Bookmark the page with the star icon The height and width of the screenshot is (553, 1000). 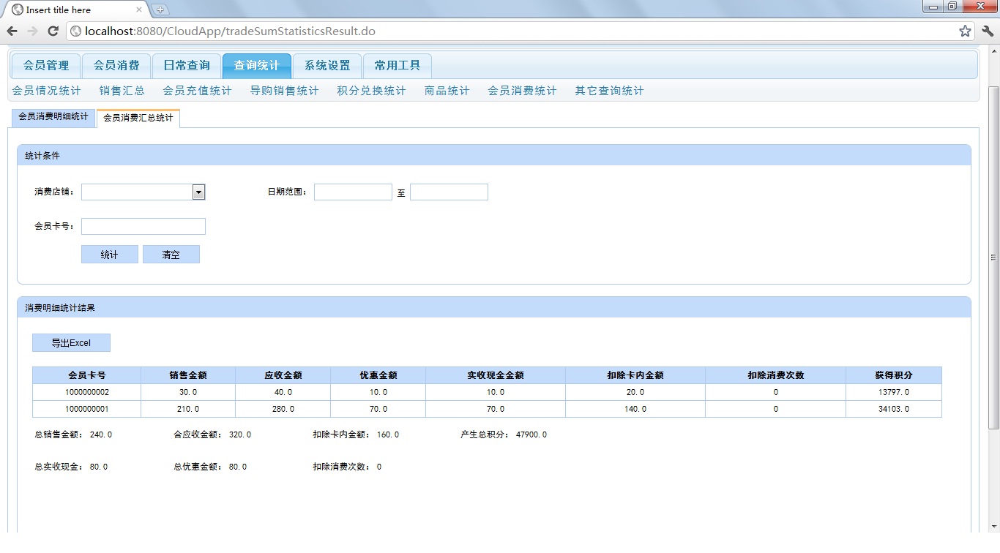[x=965, y=31]
